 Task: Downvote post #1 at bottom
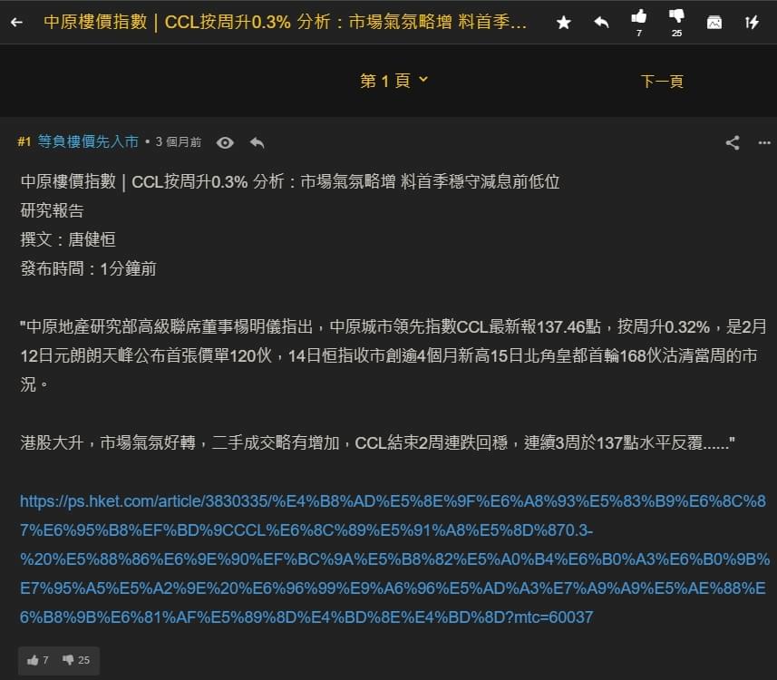76,660
